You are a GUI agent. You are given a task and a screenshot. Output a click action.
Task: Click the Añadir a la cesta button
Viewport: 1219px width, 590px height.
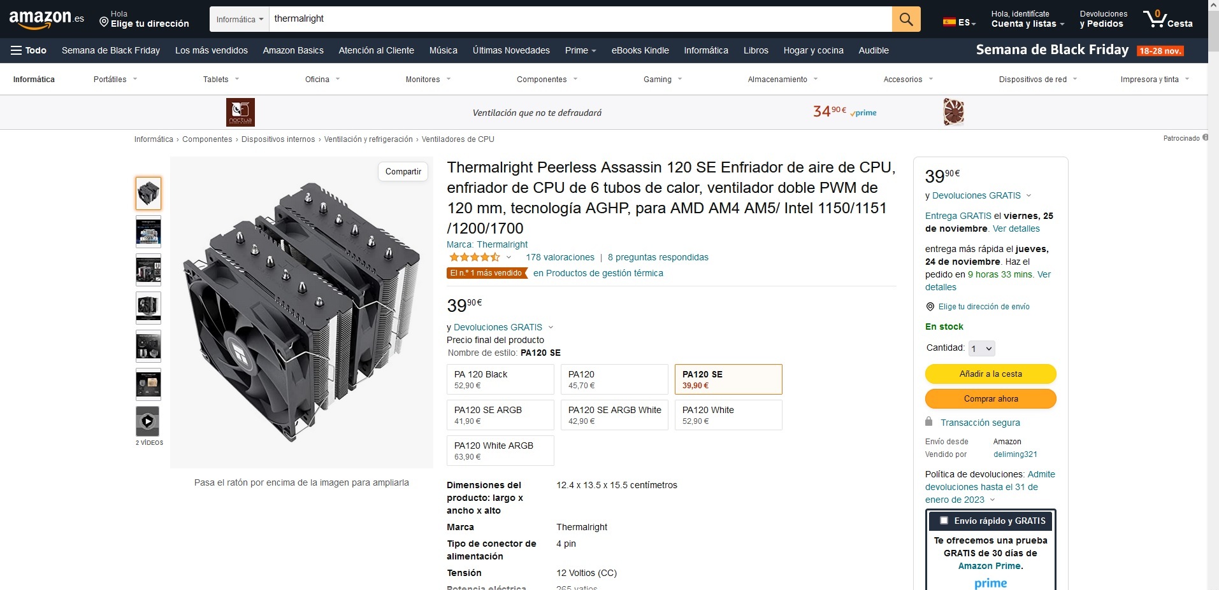pyautogui.click(x=990, y=374)
